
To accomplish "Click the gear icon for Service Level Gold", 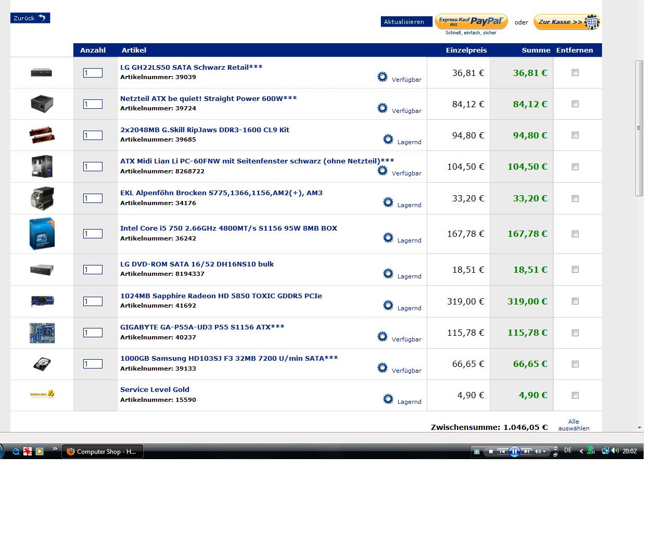I will coord(388,399).
